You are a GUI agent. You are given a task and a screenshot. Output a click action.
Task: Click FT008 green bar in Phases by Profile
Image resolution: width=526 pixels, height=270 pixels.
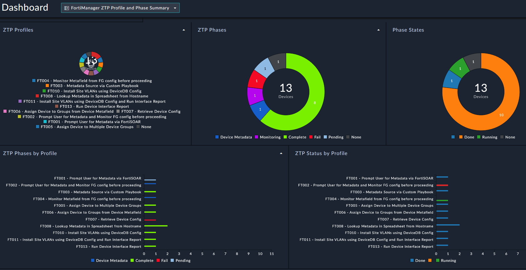tap(156, 226)
